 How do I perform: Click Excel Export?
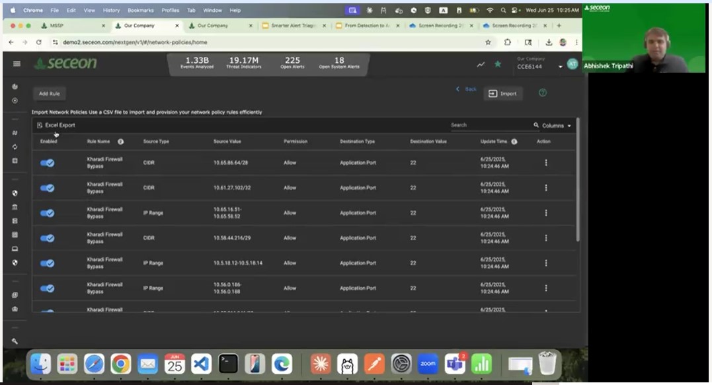pyautogui.click(x=56, y=125)
